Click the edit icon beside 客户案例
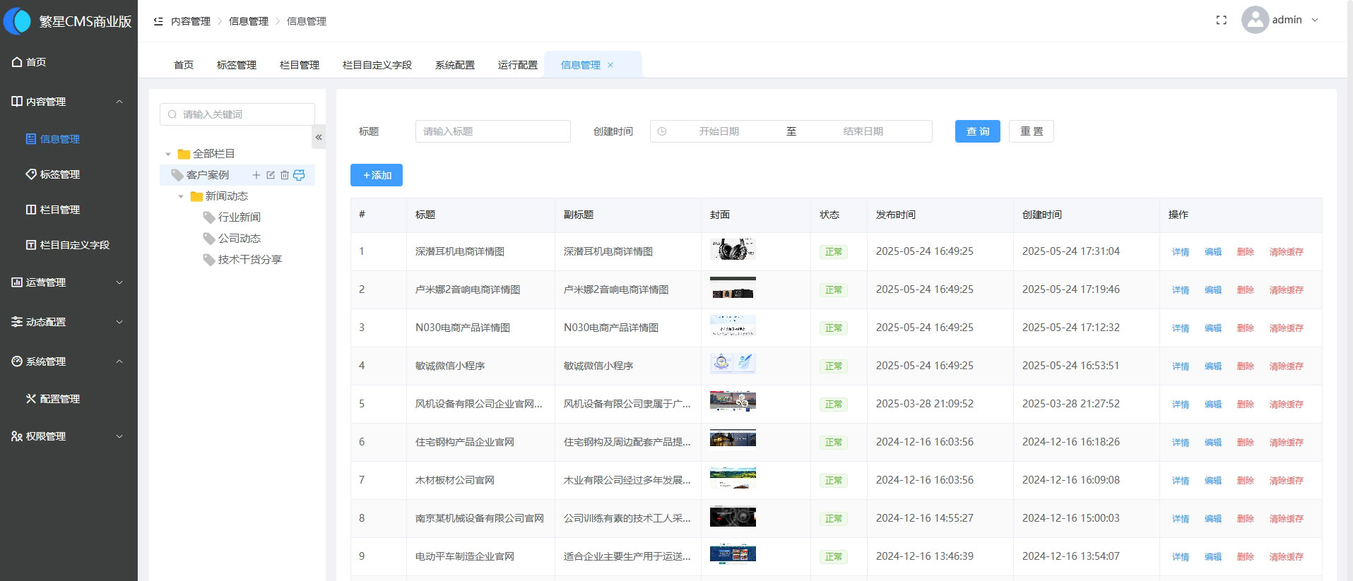1353x581 pixels. [x=271, y=175]
